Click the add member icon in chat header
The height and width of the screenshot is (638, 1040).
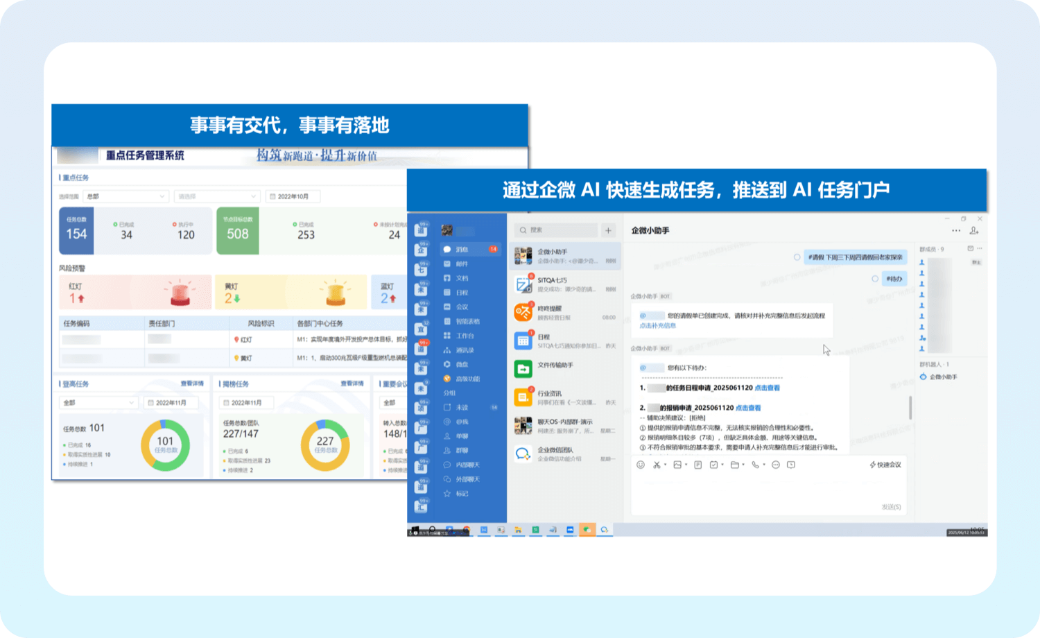(x=974, y=230)
